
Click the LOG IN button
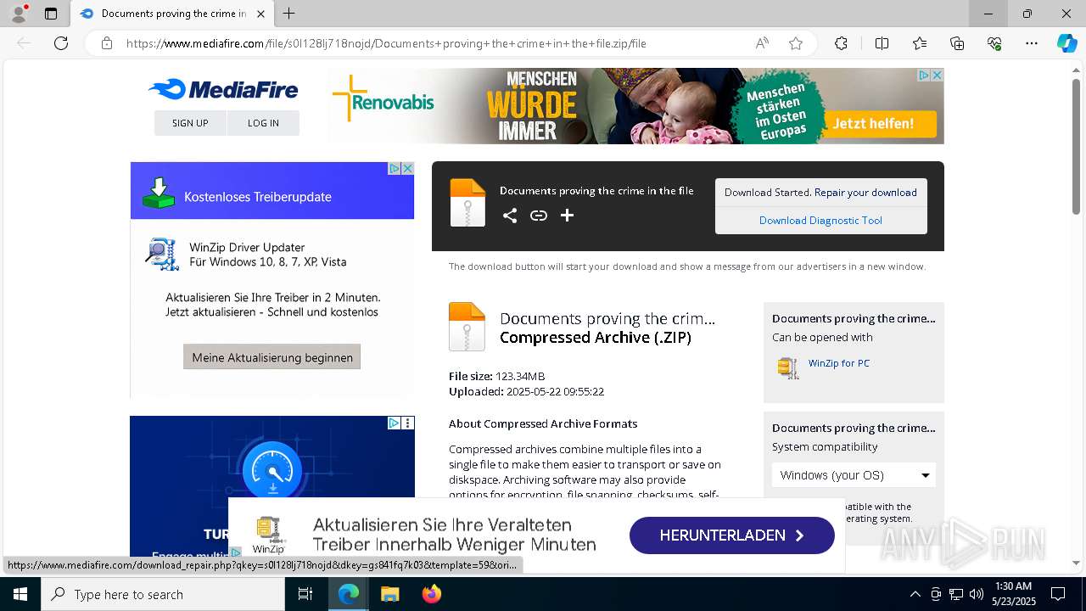pyautogui.click(x=263, y=123)
